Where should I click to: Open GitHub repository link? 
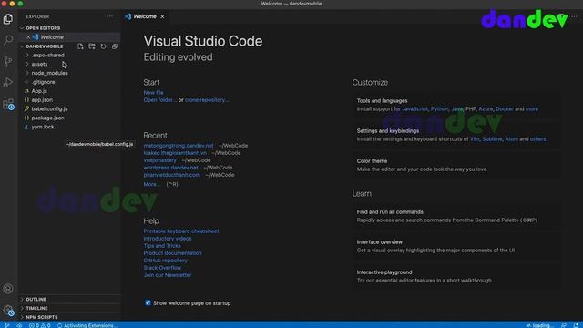[x=166, y=261]
